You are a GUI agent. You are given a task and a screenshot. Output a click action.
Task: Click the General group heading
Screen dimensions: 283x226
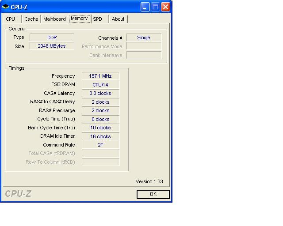[17, 29]
